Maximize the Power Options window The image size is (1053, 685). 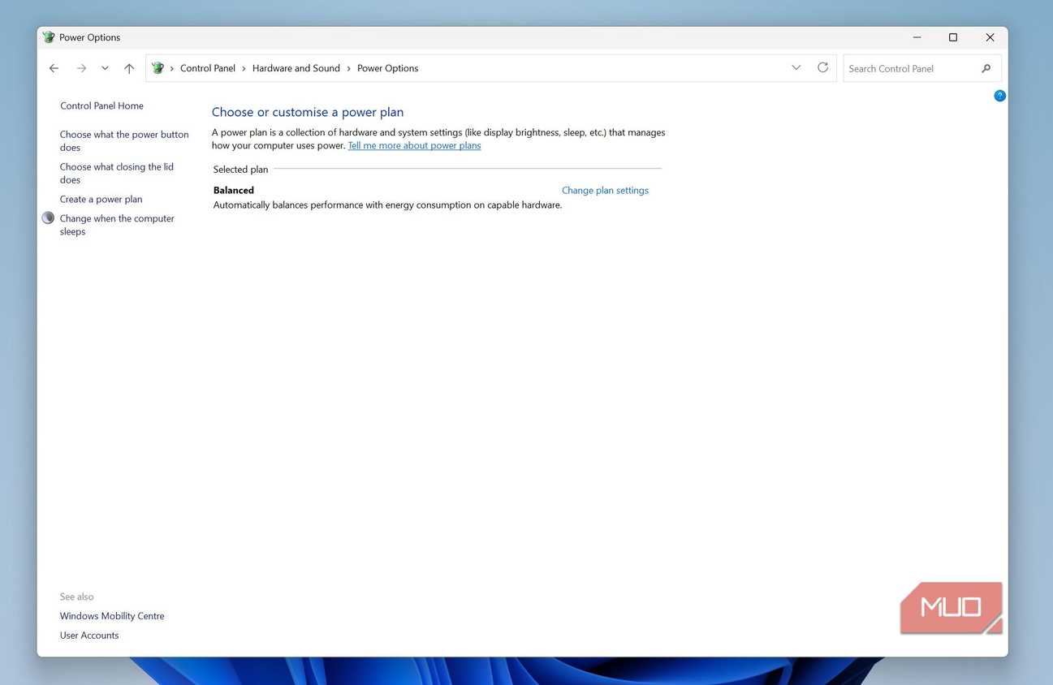point(953,37)
